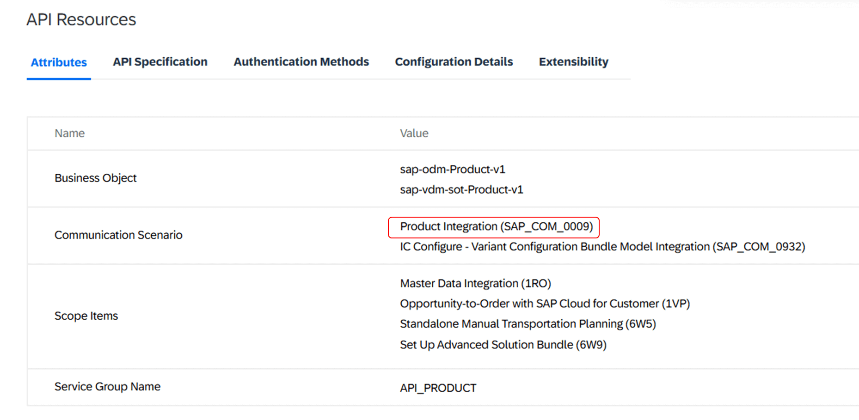The width and height of the screenshot is (859, 420).
Task: Click the Business Object row label
Action: coord(95,178)
